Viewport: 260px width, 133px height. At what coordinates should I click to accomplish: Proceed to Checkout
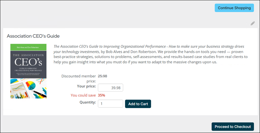point(233,127)
